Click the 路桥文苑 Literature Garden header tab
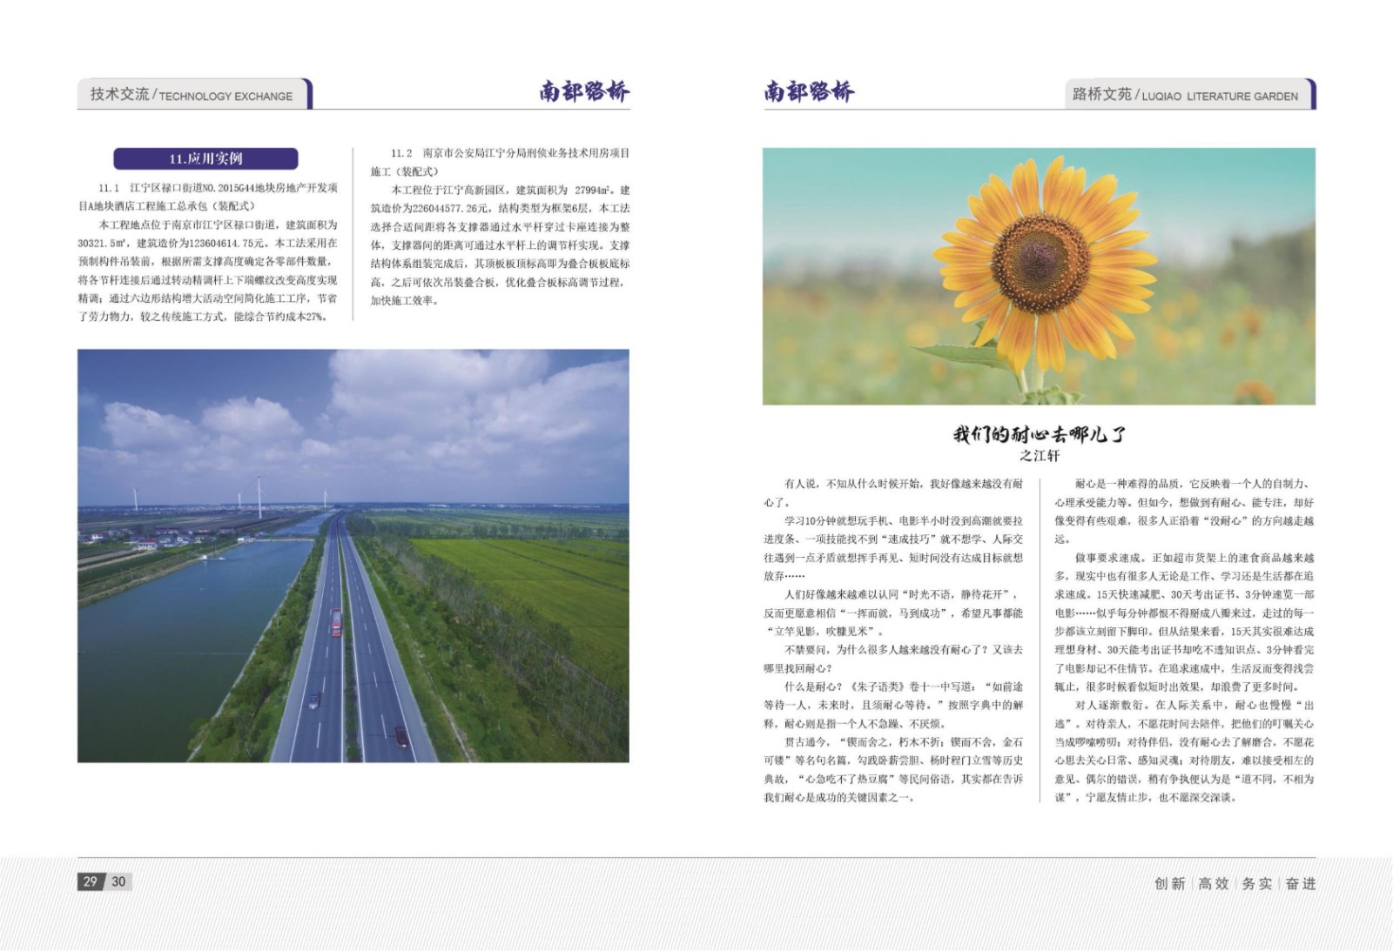The image size is (1393, 951). point(1186,95)
